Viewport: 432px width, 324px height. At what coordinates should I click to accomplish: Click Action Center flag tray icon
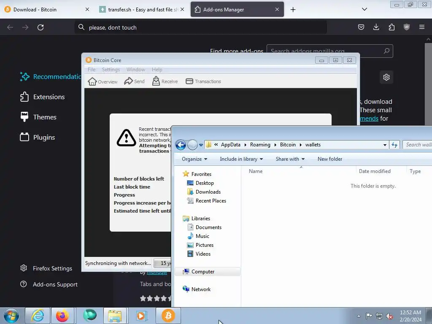(369, 316)
